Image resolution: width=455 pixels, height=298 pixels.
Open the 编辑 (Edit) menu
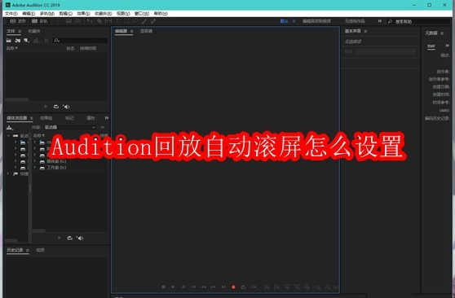click(29, 13)
